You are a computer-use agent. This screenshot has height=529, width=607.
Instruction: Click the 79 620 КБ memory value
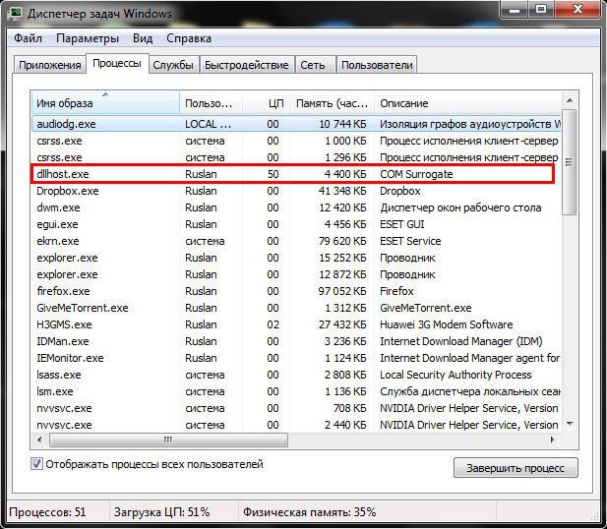[x=342, y=241]
